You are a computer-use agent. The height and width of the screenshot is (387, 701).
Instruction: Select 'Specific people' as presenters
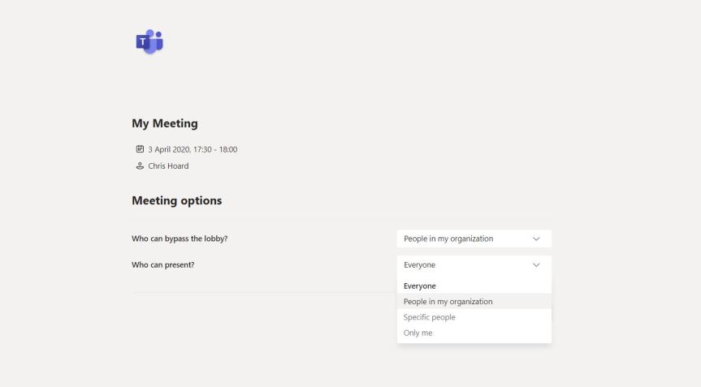point(430,317)
